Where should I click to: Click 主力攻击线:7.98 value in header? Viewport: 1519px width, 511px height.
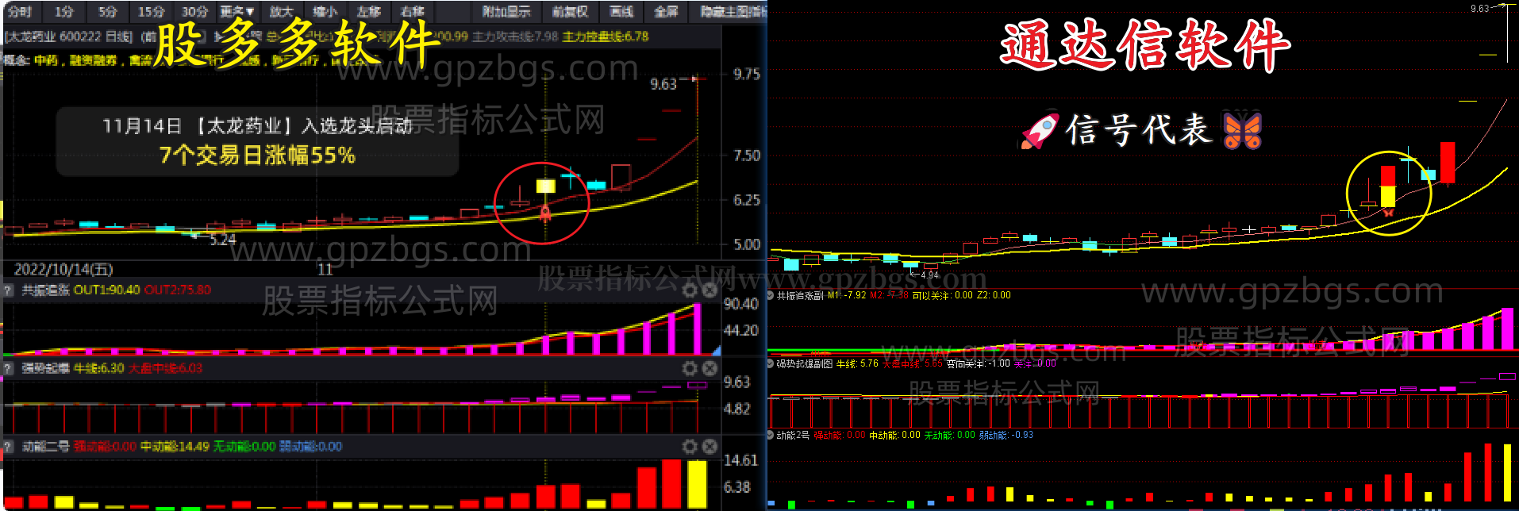pyautogui.click(x=515, y=36)
